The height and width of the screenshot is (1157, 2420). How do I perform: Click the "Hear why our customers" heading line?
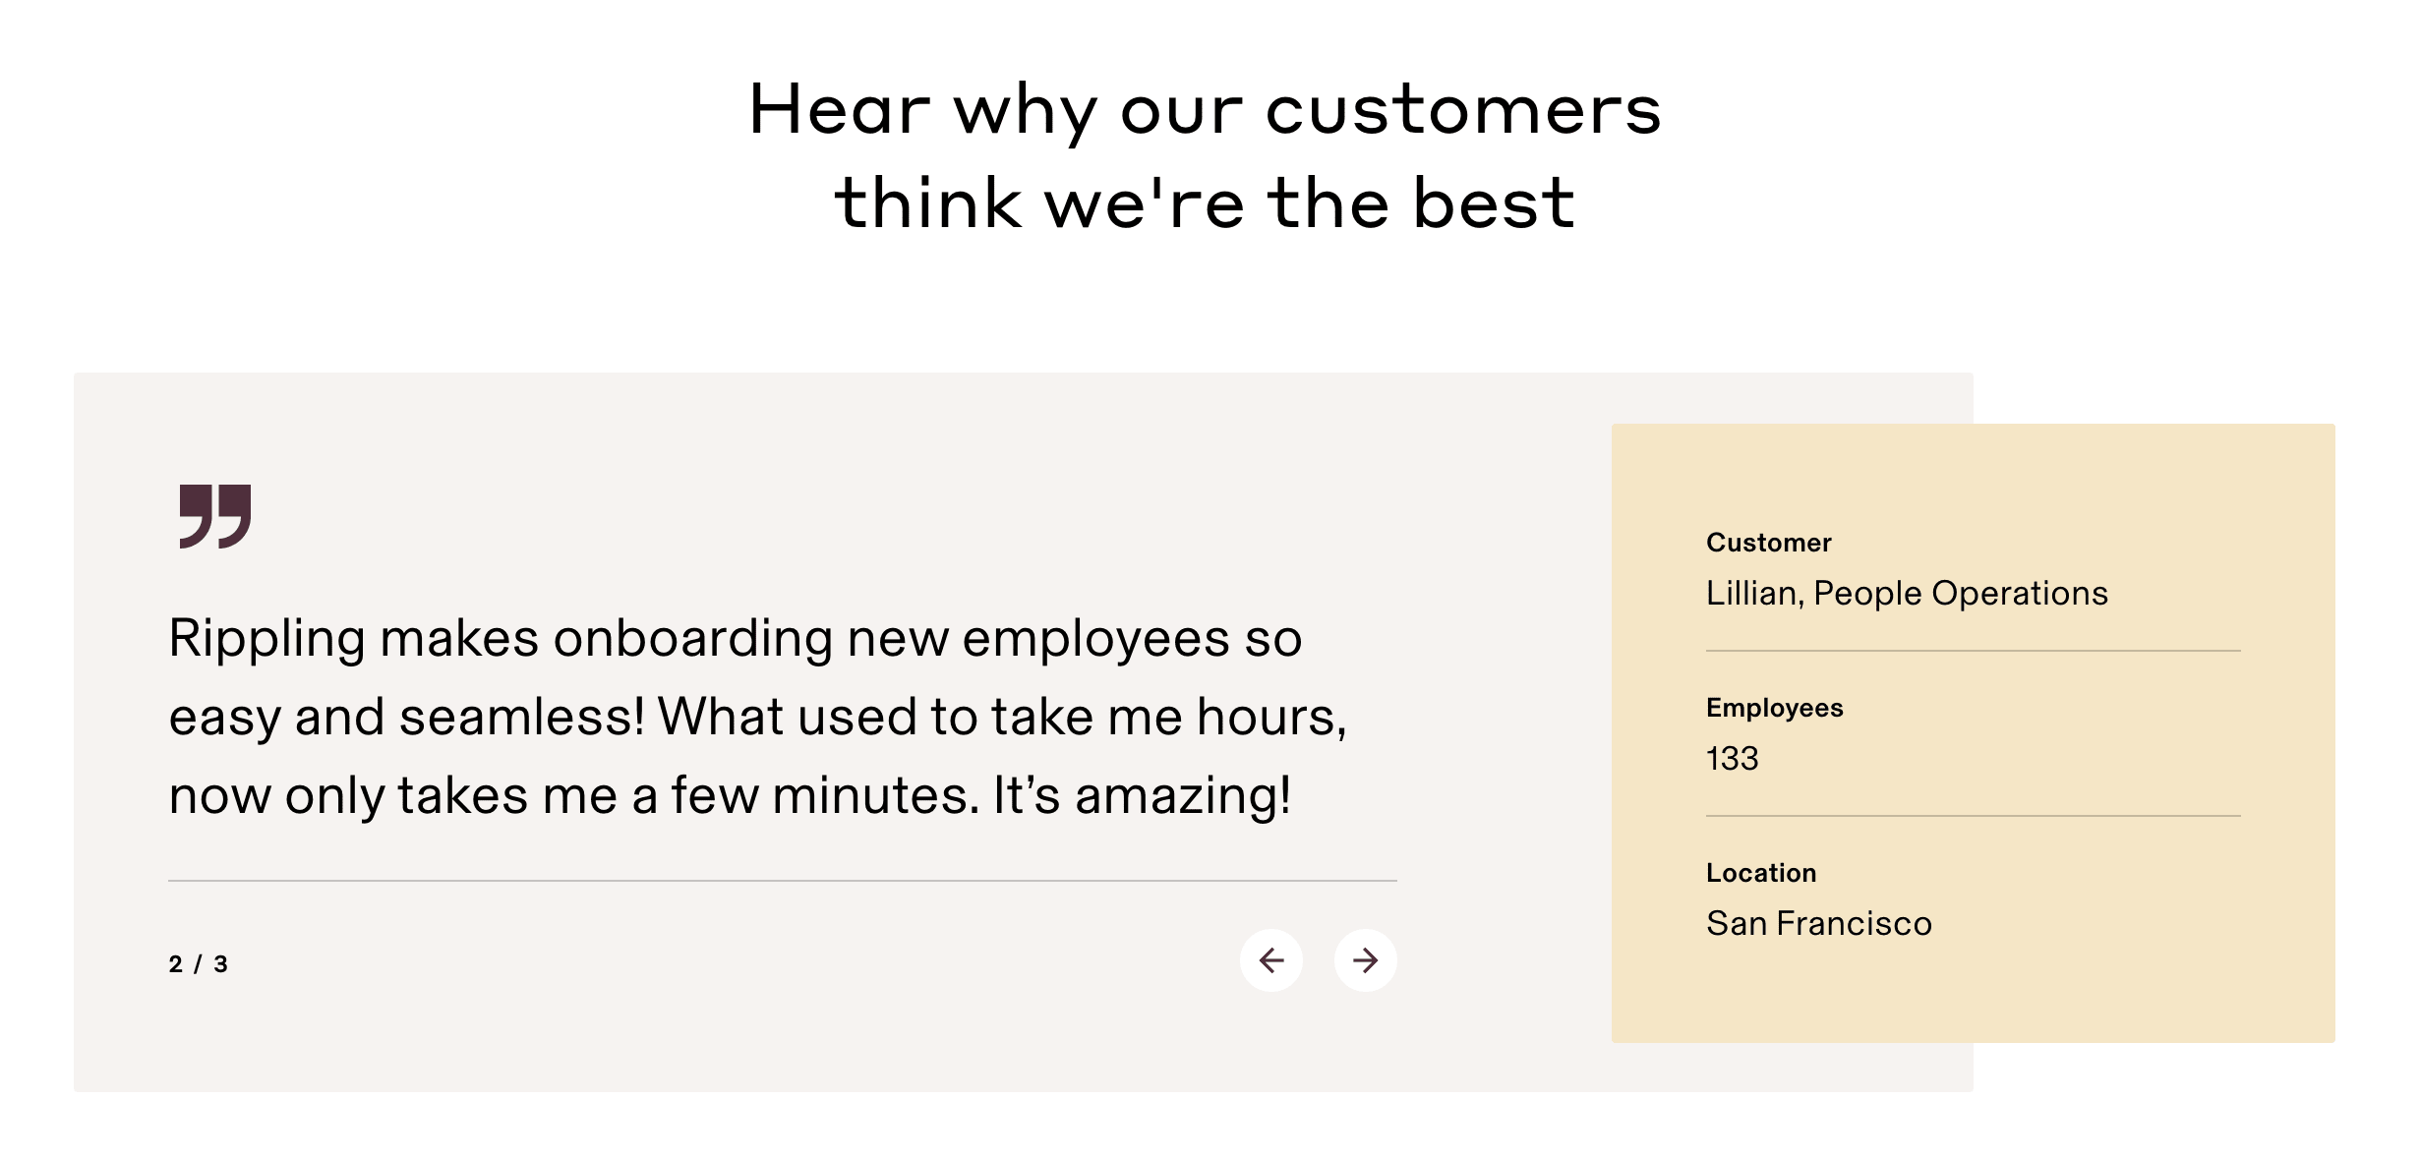(x=1205, y=109)
